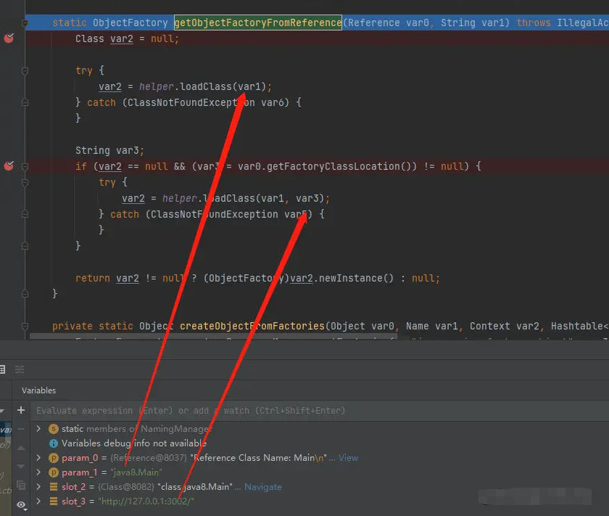Click the static members 's' icon

tap(53, 429)
